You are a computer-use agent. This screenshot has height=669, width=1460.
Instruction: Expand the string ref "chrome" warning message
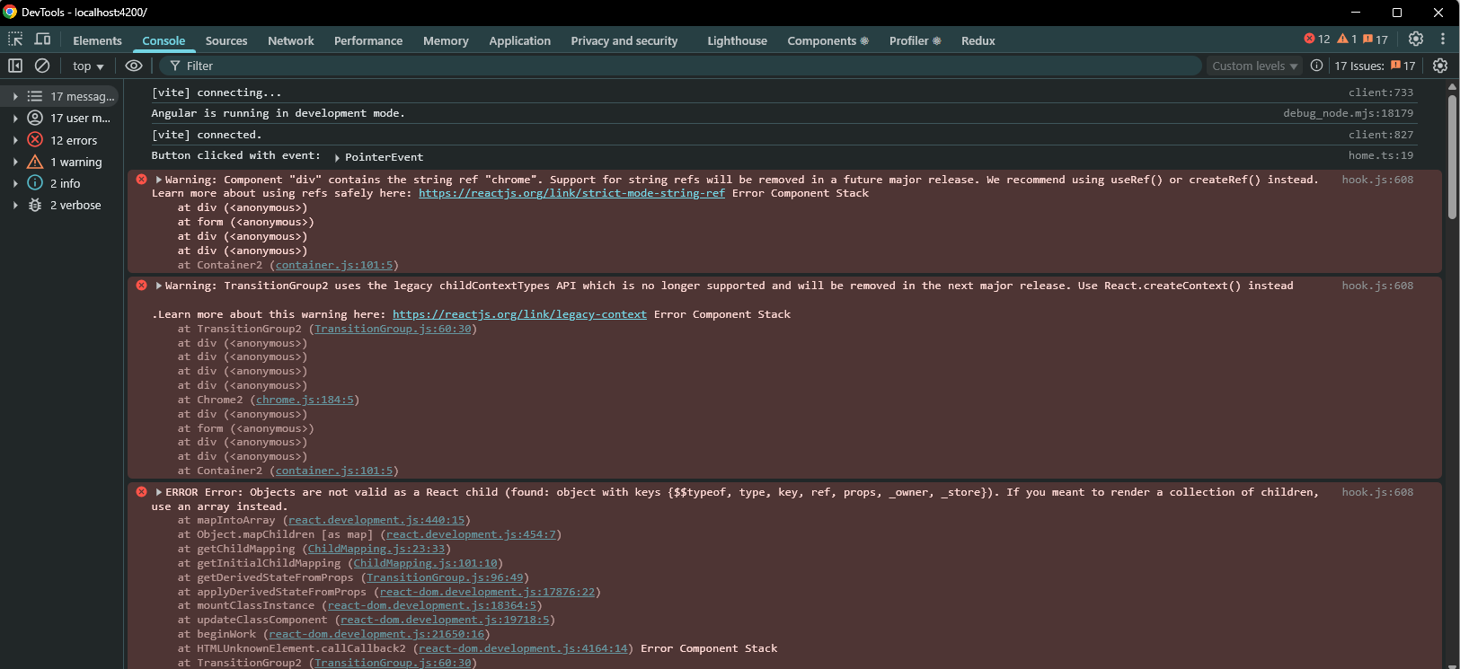(159, 180)
